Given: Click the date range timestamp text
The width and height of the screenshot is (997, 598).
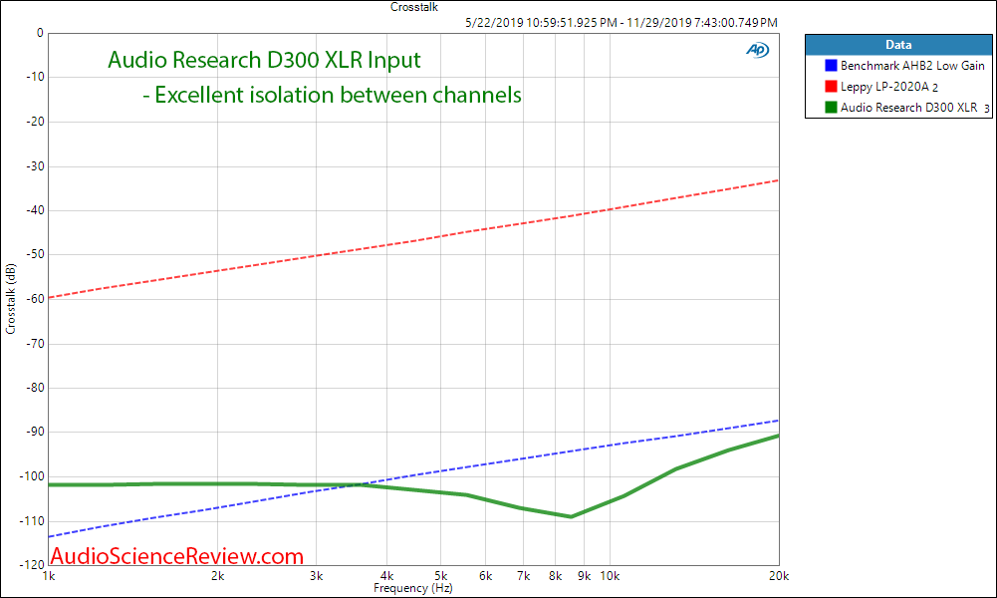Looking at the screenshot, I should (622, 22).
